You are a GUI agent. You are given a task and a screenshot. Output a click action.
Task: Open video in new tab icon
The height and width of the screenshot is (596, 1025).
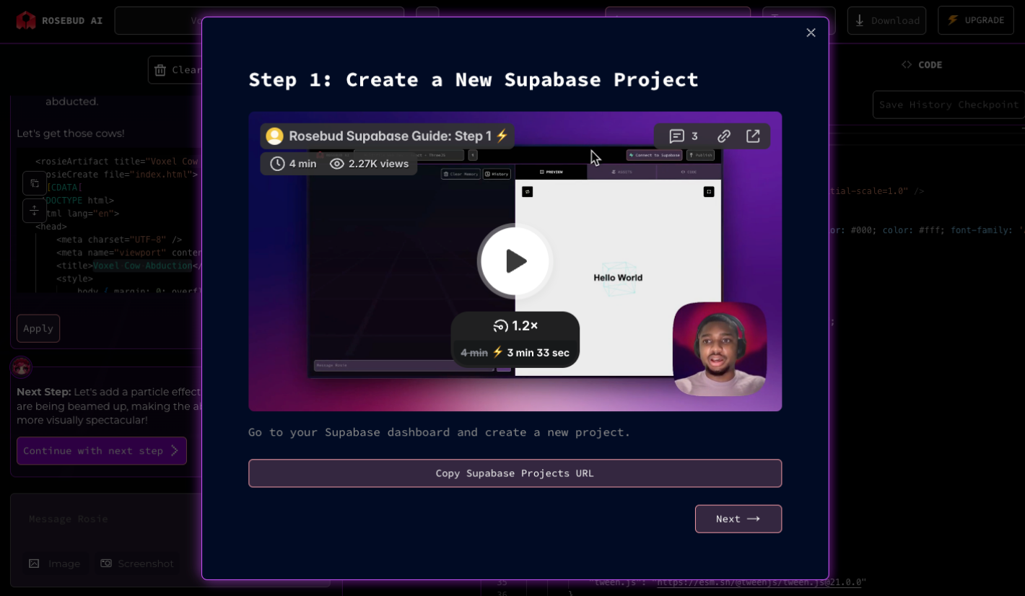point(753,136)
